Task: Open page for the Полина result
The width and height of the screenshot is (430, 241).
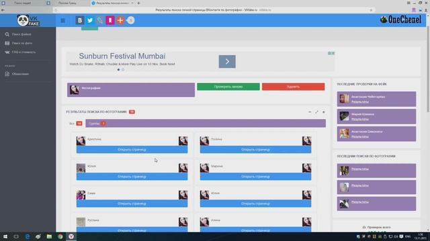Action: (x=255, y=150)
